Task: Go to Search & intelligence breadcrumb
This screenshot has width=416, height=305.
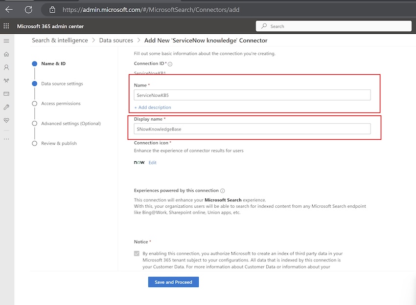Action: coord(60,40)
